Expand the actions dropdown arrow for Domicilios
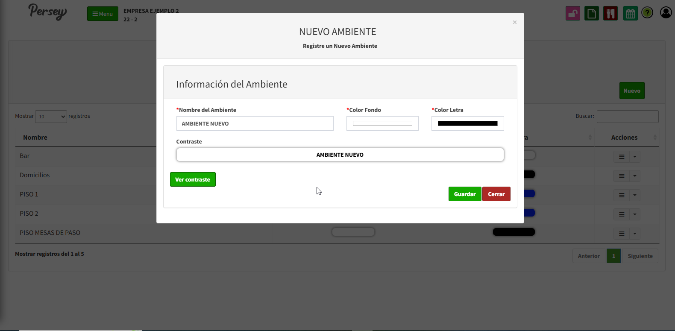675x331 pixels. point(635,176)
